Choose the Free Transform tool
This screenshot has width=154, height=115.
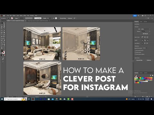coord(4,36)
